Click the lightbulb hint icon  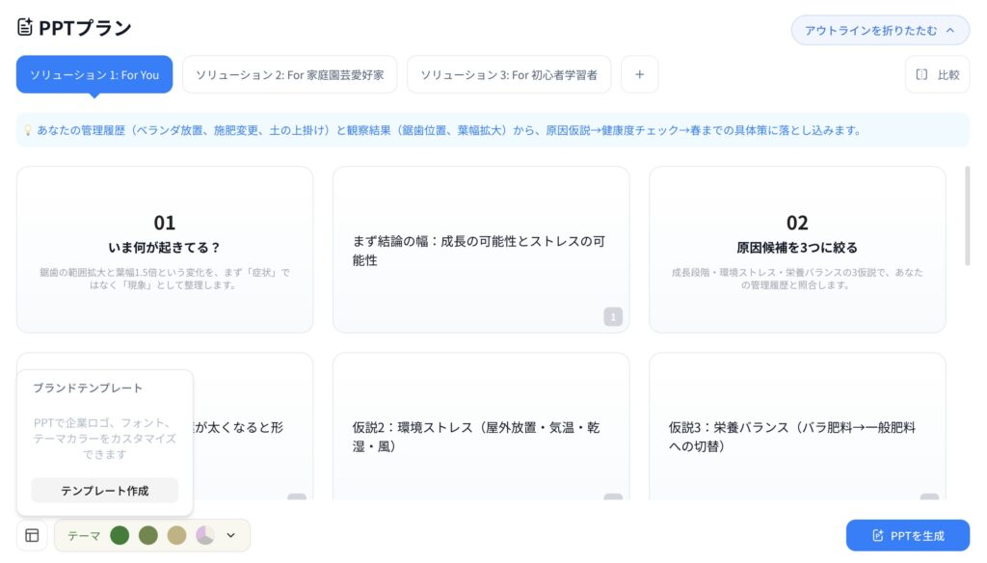pos(28,130)
